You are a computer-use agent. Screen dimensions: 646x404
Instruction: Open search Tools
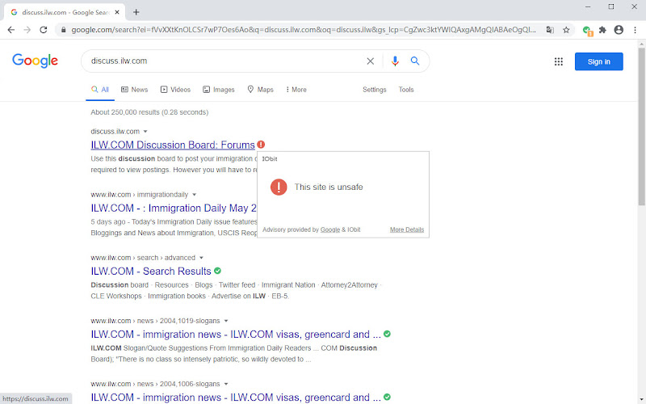pyautogui.click(x=406, y=90)
